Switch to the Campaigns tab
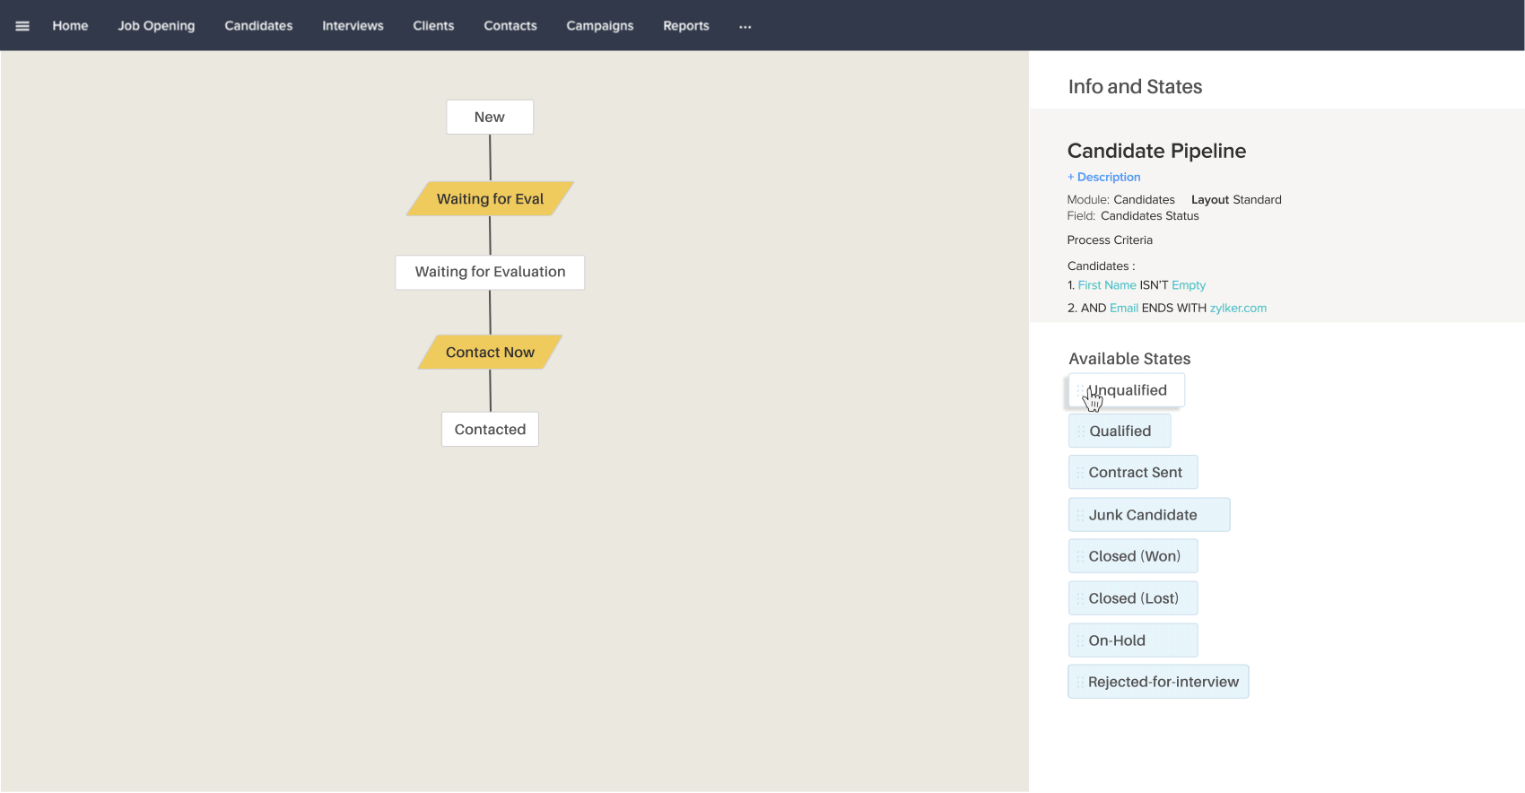 [x=600, y=26]
